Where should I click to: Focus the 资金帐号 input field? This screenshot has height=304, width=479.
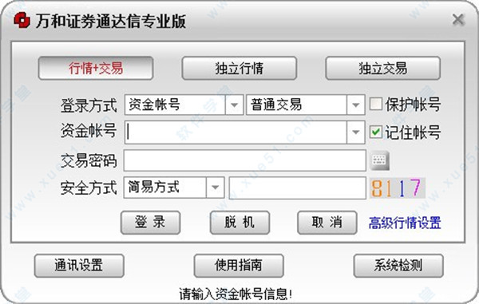(x=236, y=132)
